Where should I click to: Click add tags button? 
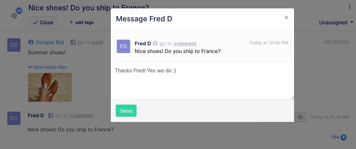[82, 22]
